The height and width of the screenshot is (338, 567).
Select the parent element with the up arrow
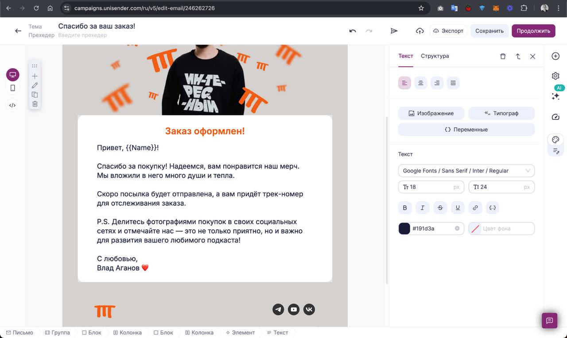point(518,56)
